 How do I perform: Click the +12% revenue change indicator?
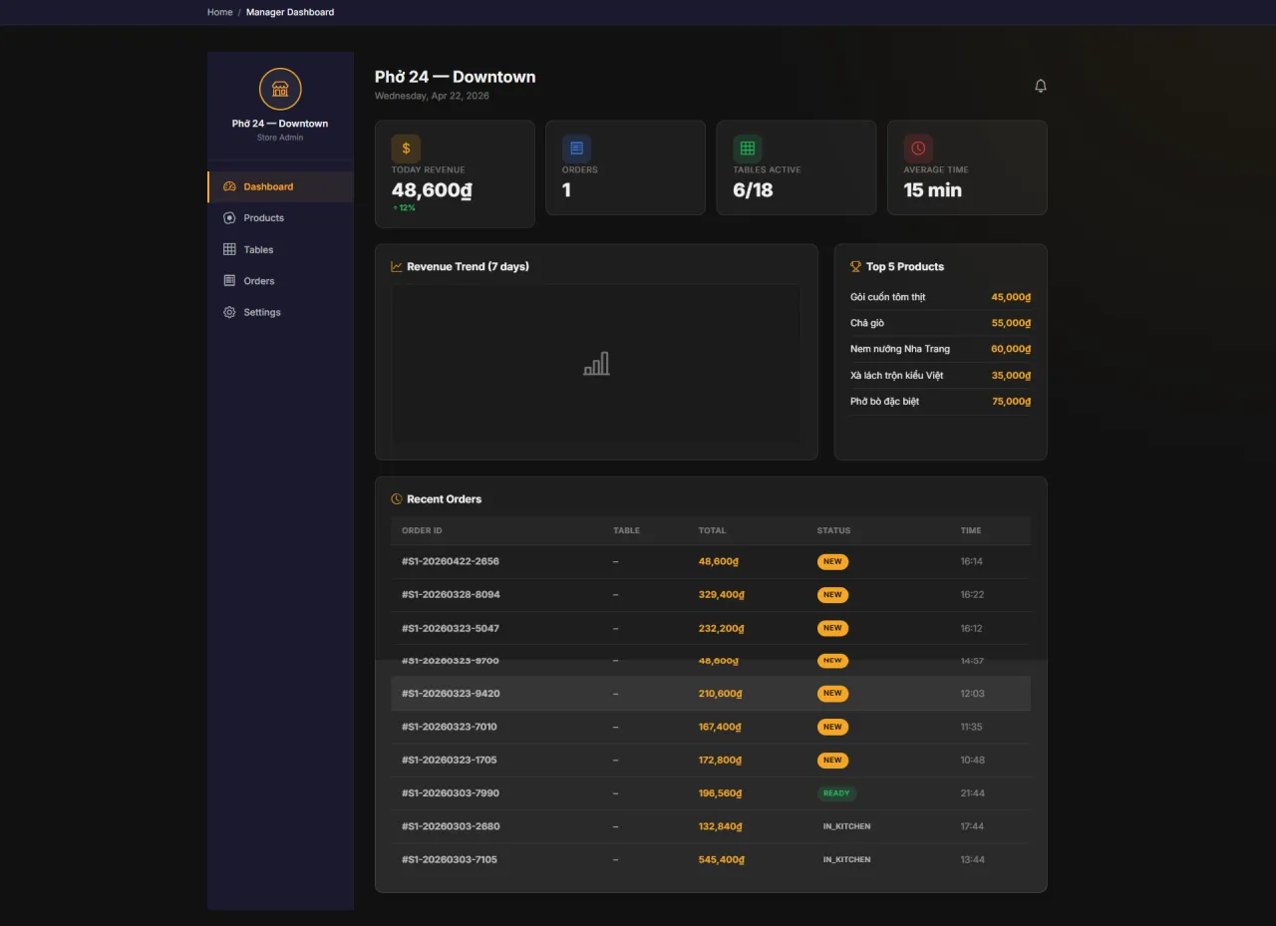(404, 207)
